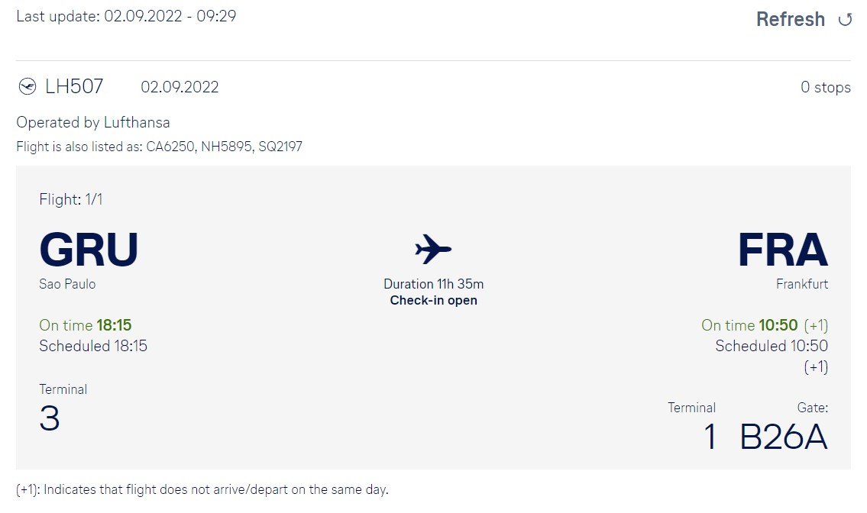Click the B26A gate value

click(x=784, y=437)
